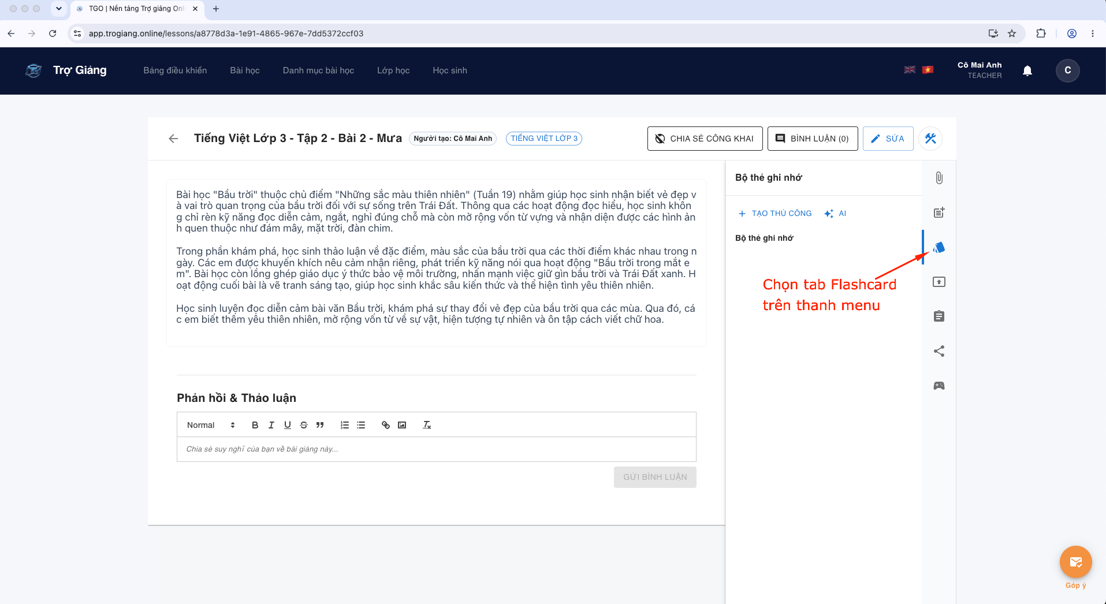
Task: Toggle underline formatting in comment editor
Action: (288, 425)
